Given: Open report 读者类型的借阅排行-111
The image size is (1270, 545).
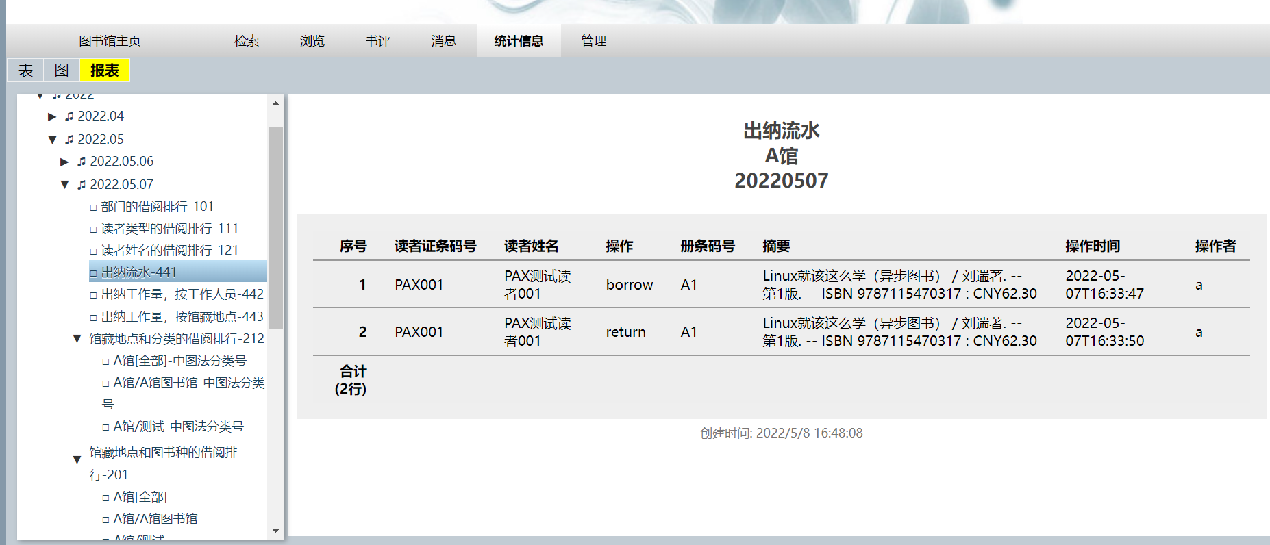Looking at the screenshot, I should [170, 229].
